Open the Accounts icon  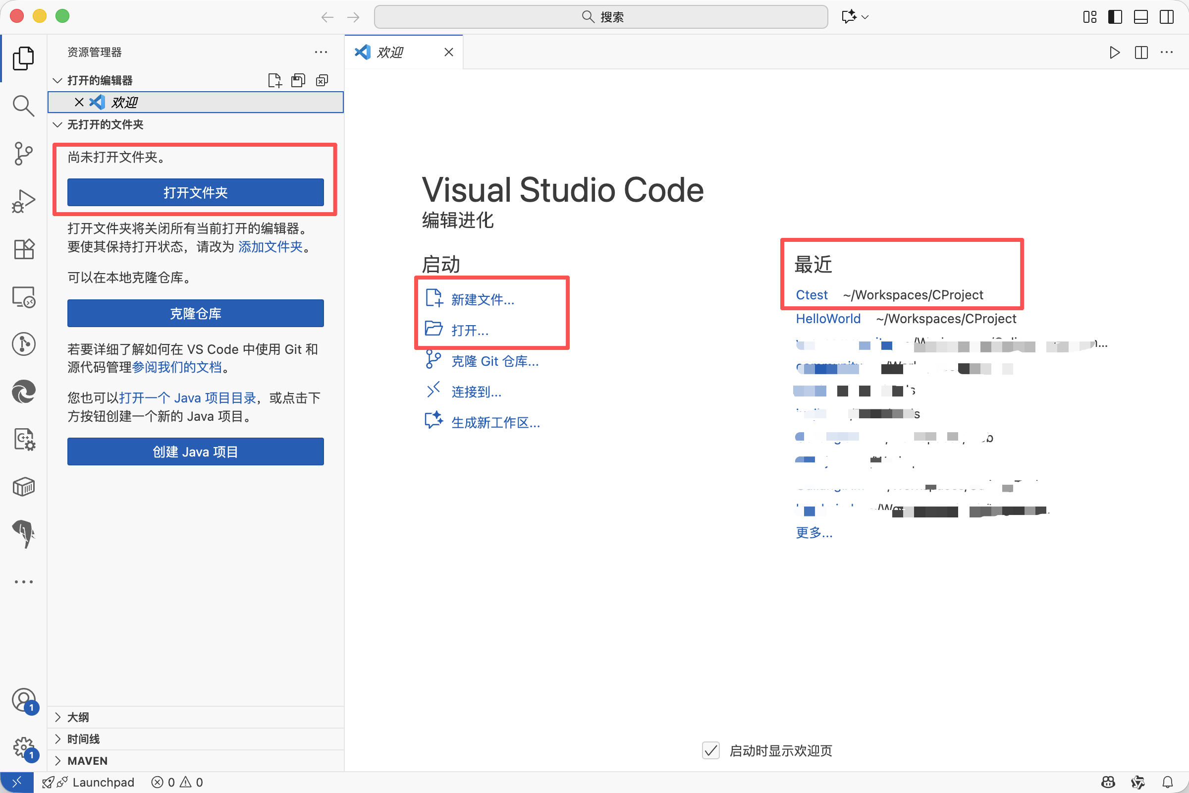coord(23,700)
